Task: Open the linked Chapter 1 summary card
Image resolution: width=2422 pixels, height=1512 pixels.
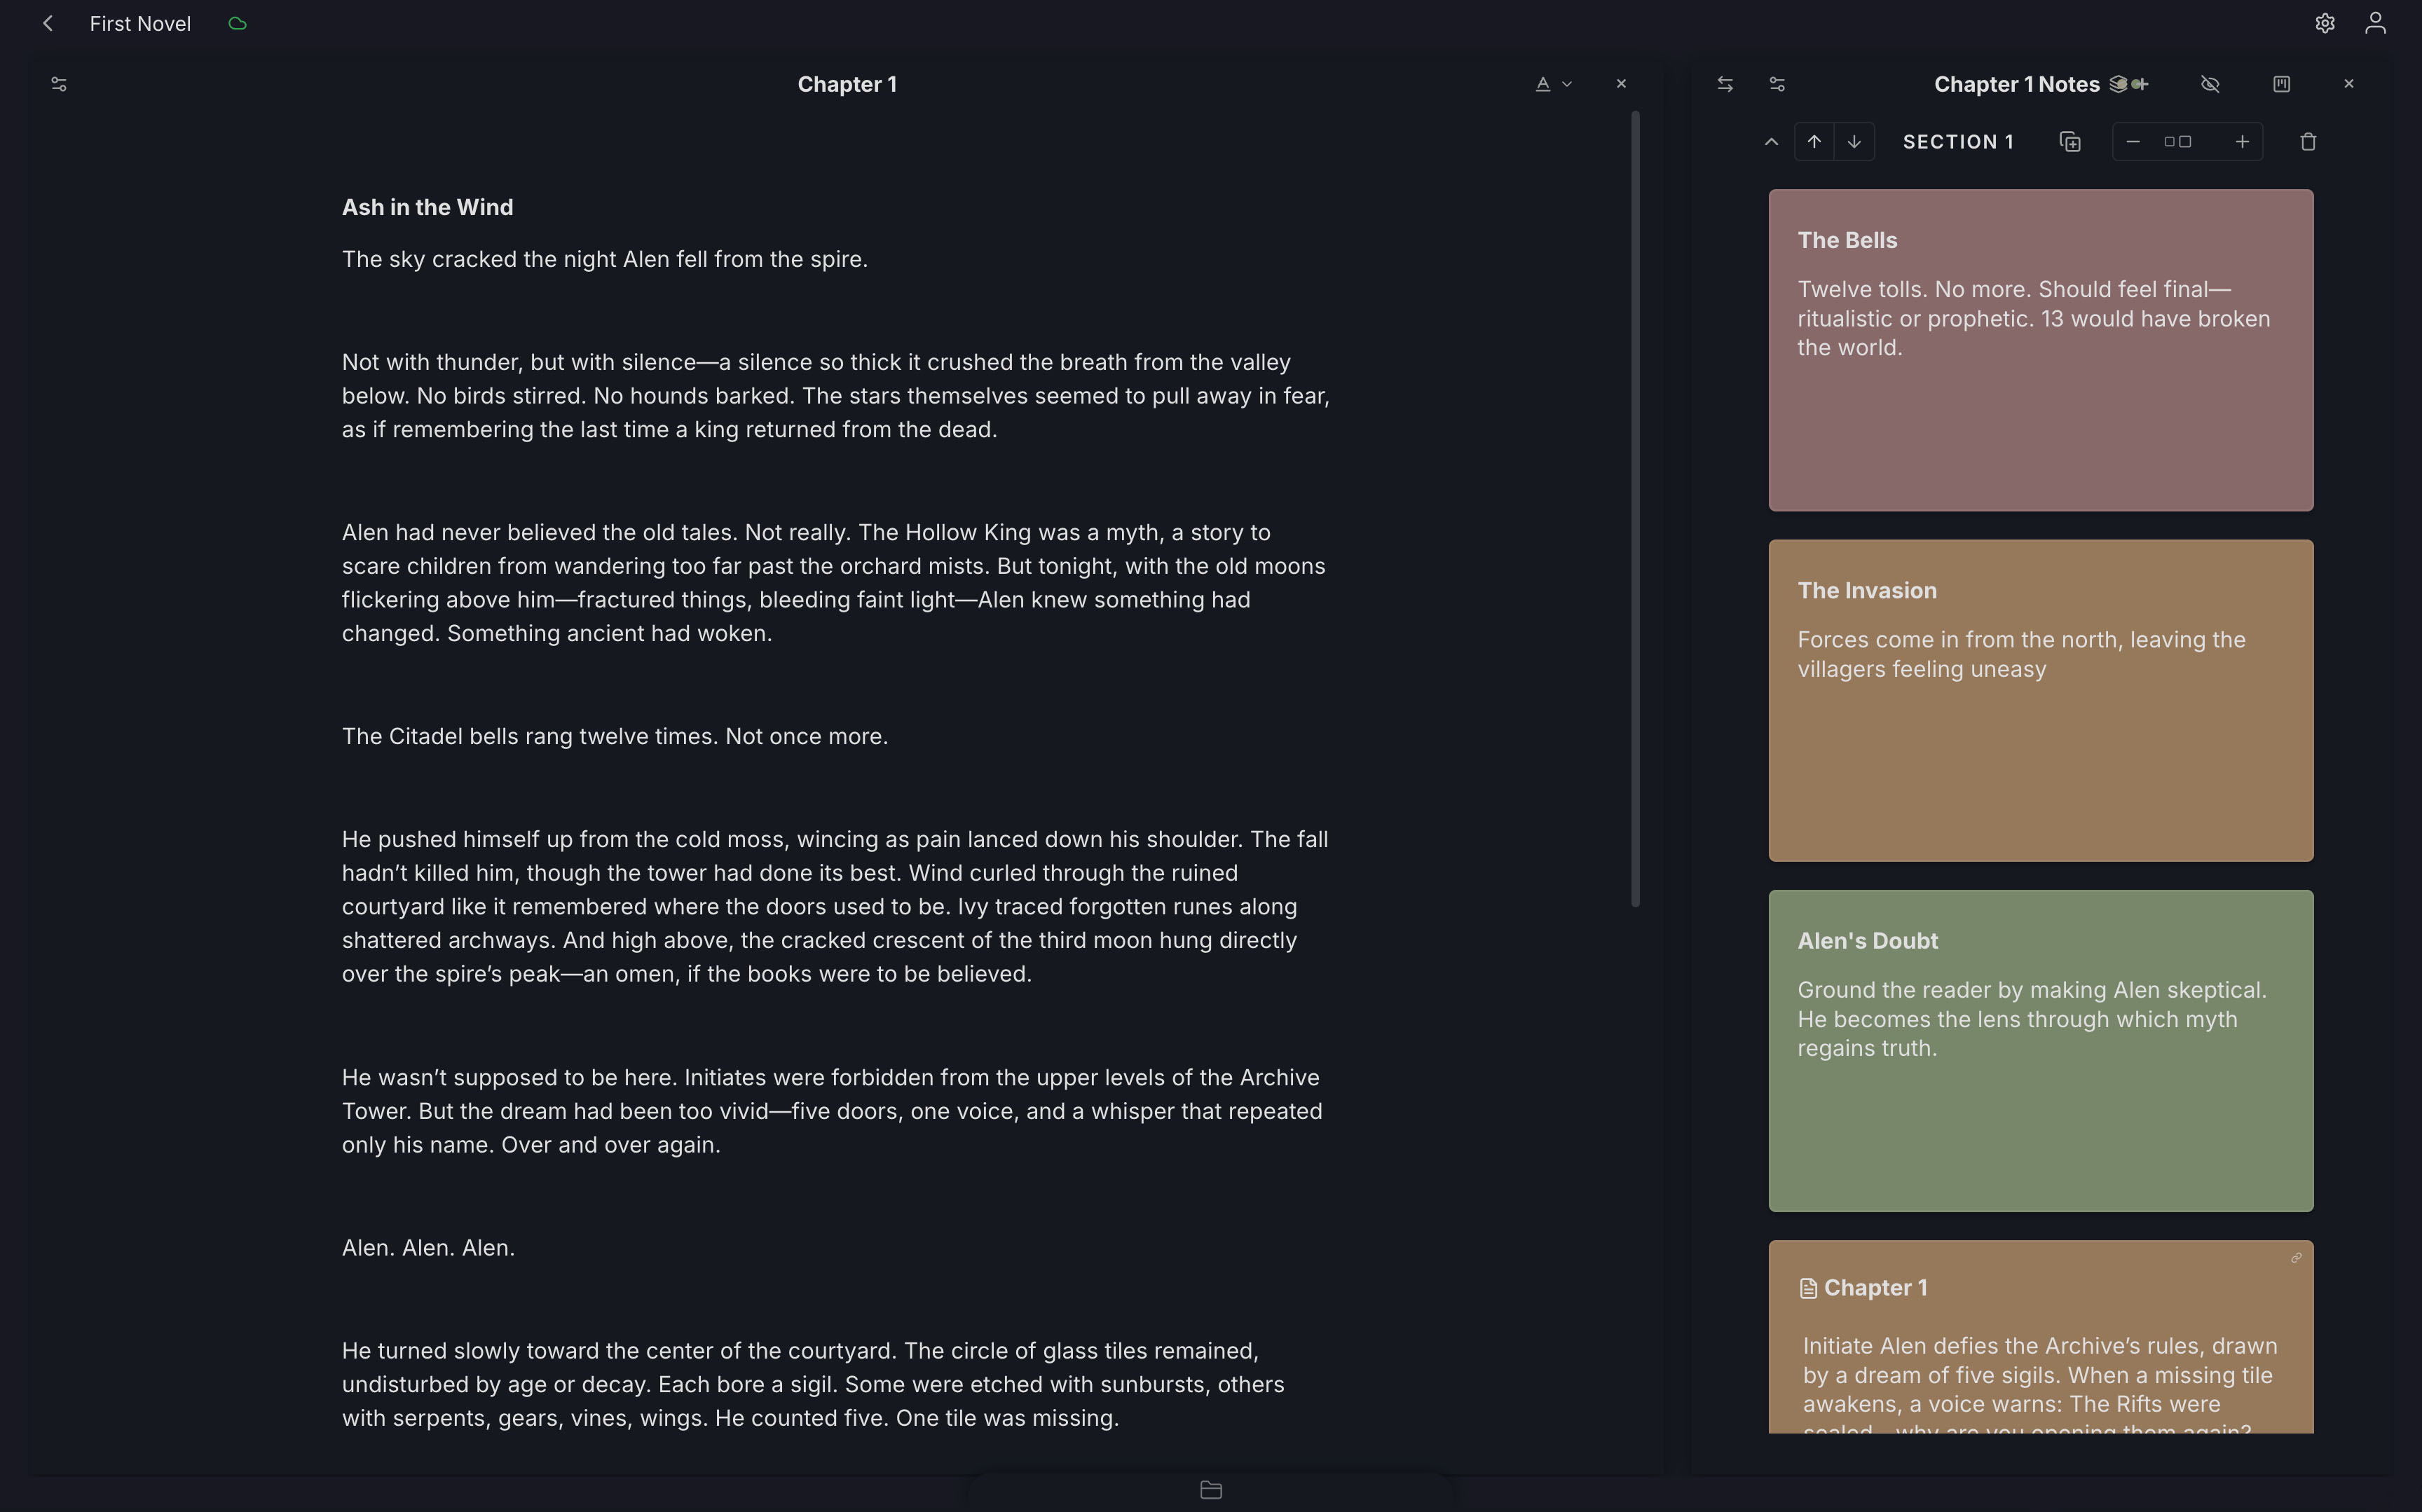Action: 2040,1337
